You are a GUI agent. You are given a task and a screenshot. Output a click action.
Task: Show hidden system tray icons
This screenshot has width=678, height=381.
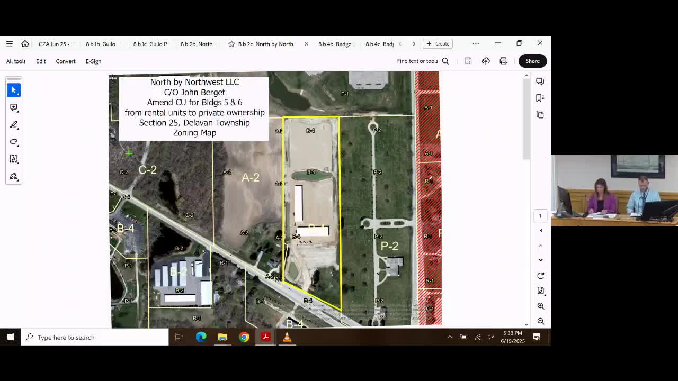tap(450, 337)
